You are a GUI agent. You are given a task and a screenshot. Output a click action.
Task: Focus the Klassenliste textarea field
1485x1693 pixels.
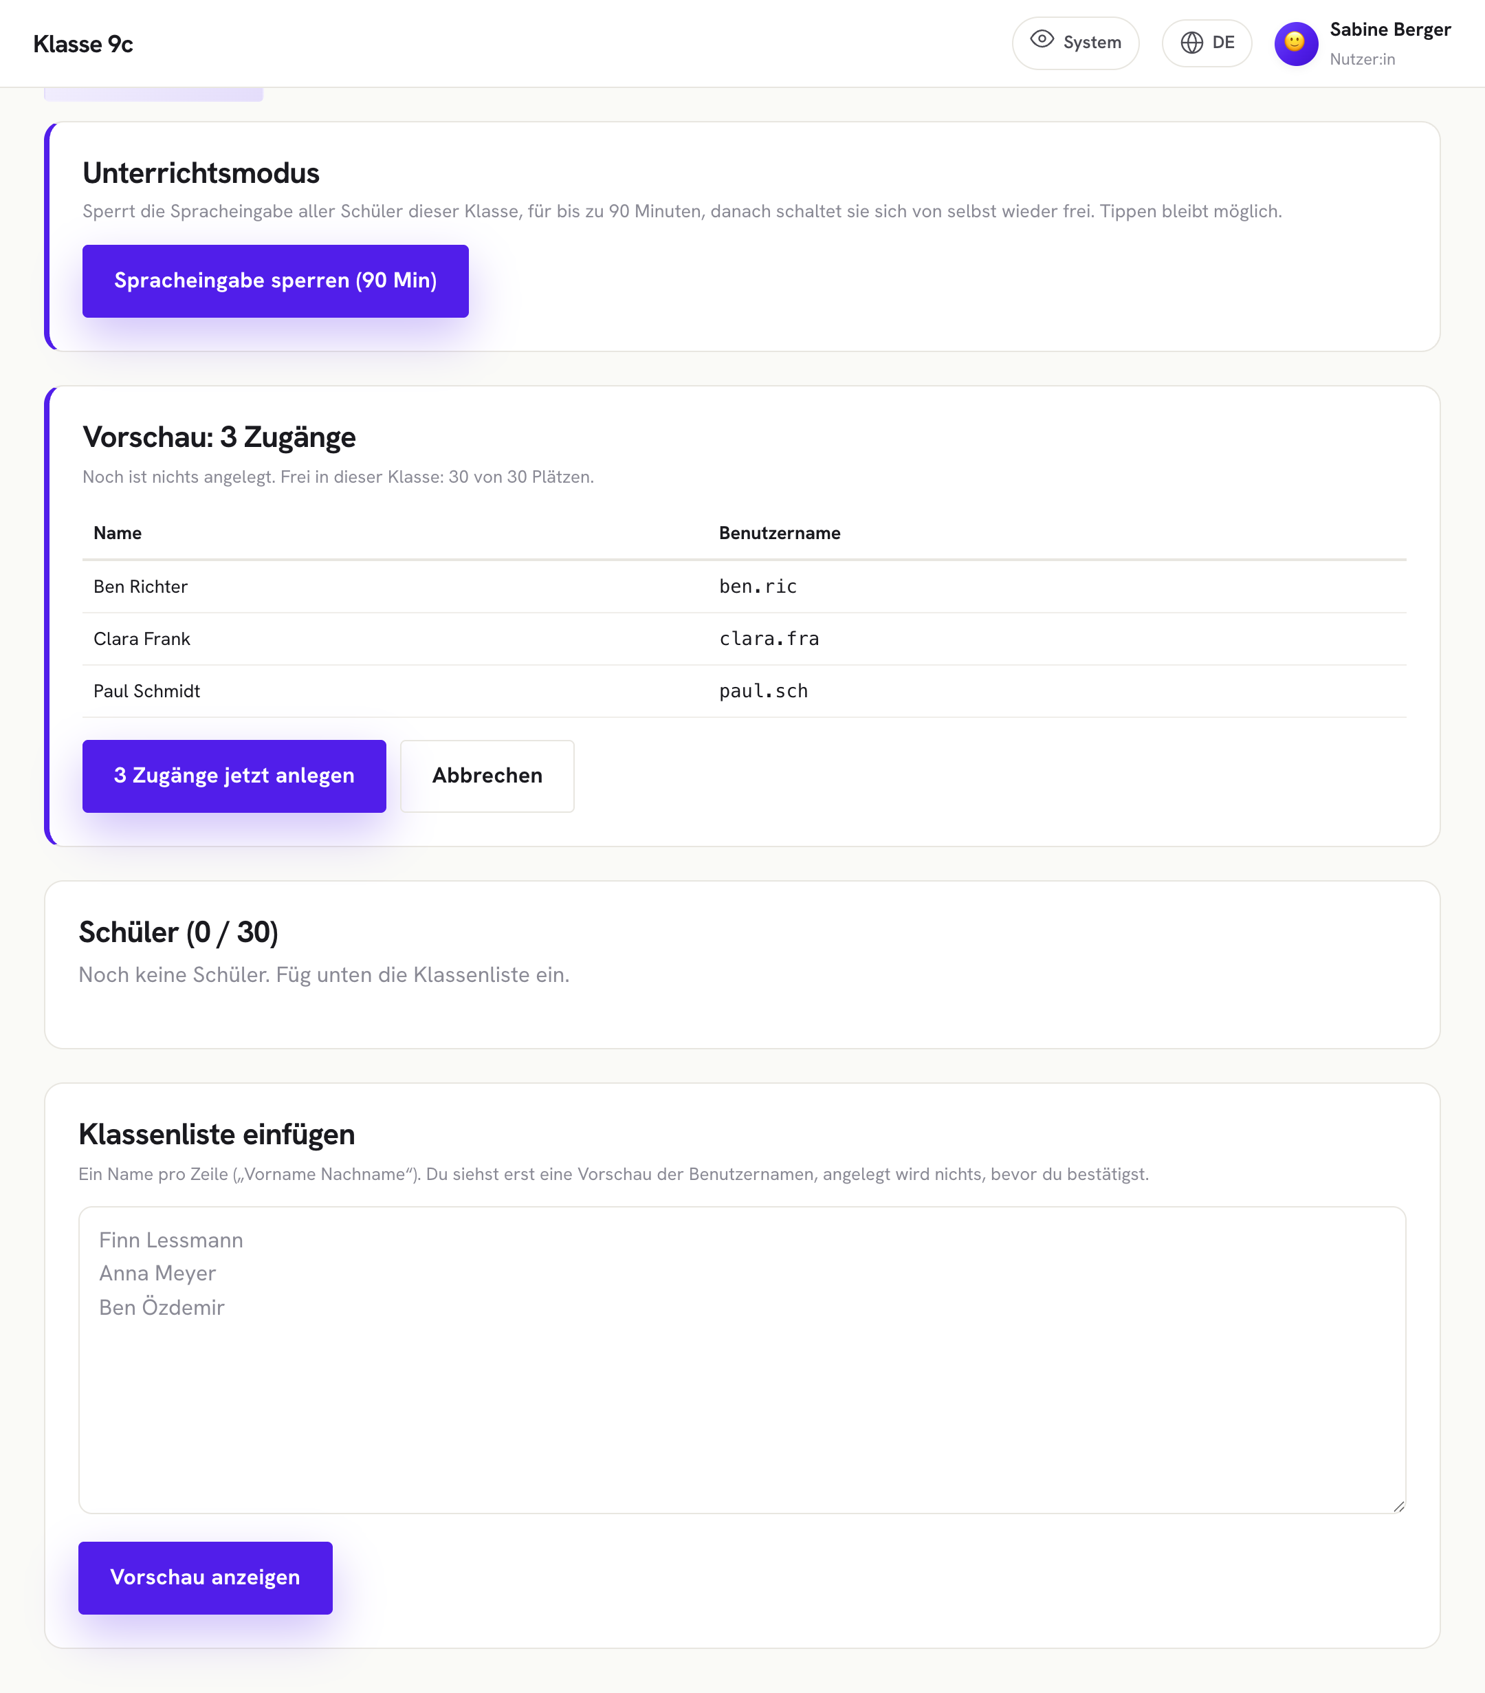coord(742,1360)
